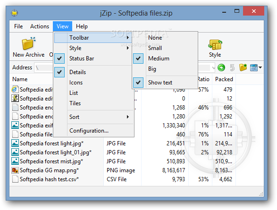Close the View menu
Image resolution: width=277 pixels, height=210 pixels.
[63, 26]
